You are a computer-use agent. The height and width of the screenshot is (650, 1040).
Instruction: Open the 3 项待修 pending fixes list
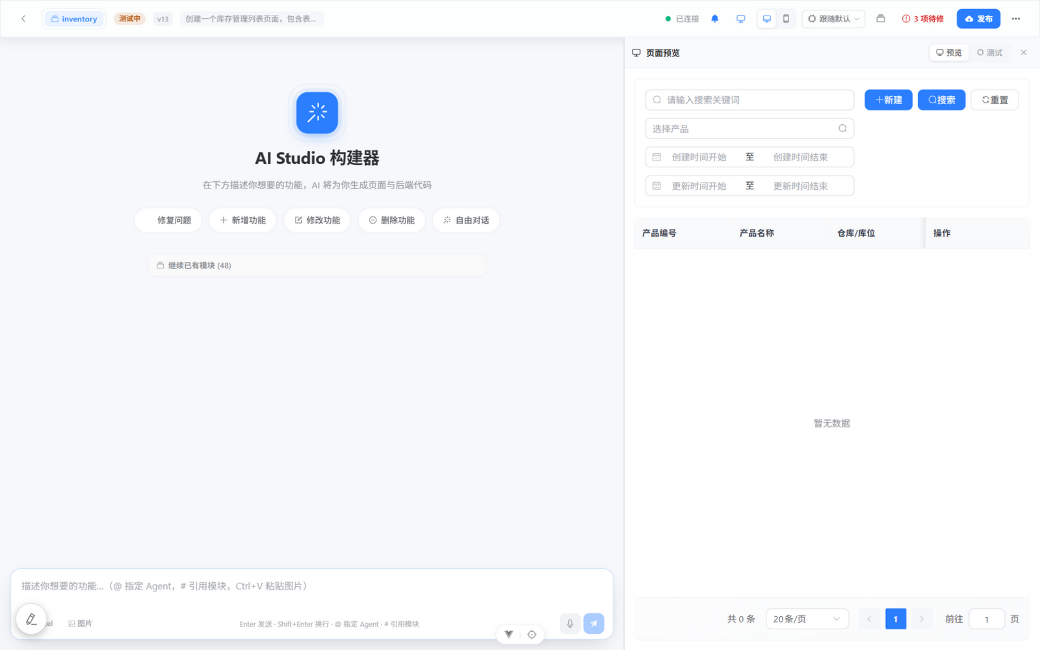(922, 19)
